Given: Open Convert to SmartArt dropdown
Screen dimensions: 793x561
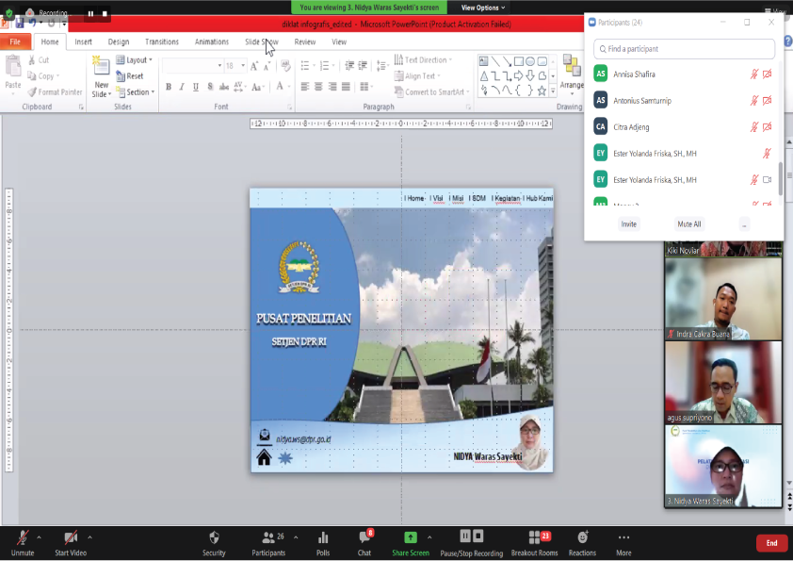Looking at the screenshot, I should (x=432, y=92).
